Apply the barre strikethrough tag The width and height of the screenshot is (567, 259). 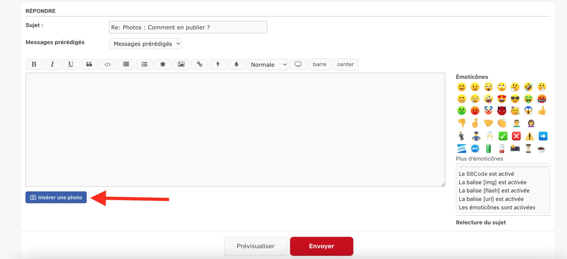click(320, 64)
